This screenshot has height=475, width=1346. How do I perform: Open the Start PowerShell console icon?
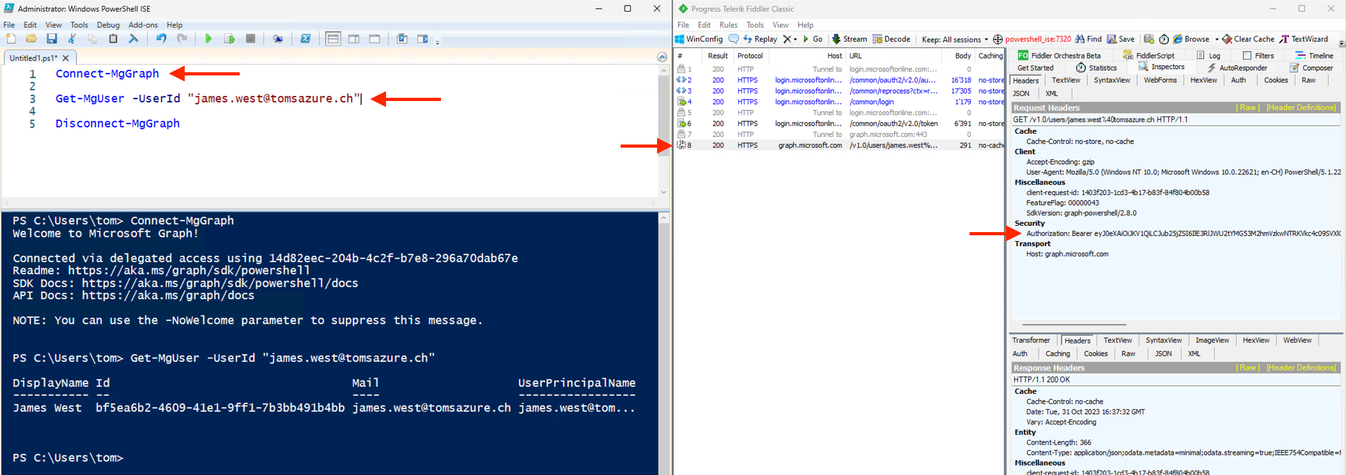[x=306, y=39]
